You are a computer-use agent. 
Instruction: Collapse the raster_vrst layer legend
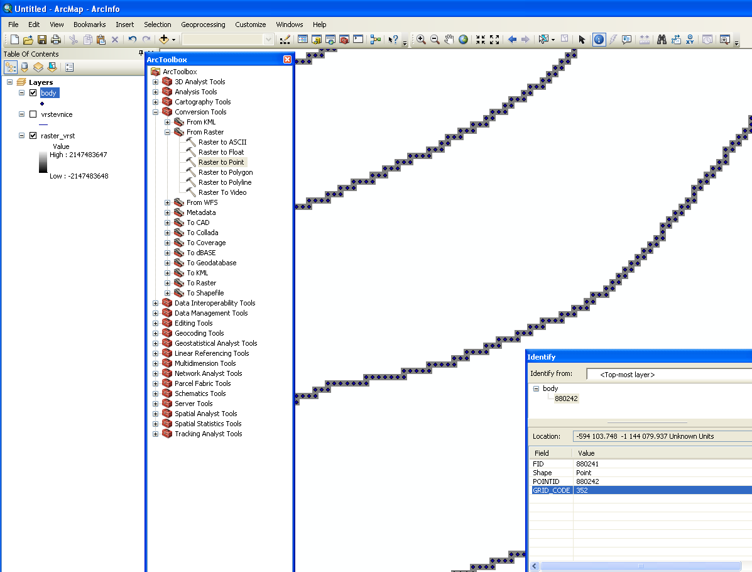pyautogui.click(x=21, y=135)
